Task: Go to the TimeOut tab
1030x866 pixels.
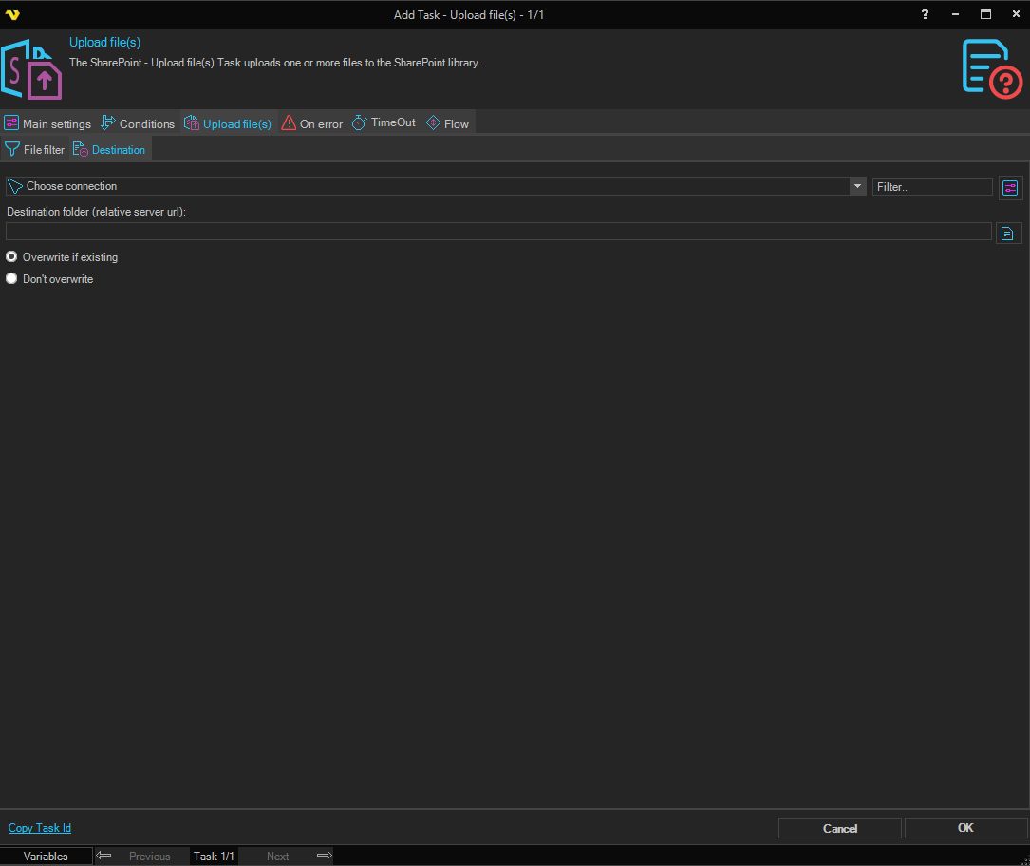Action: coord(384,122)
